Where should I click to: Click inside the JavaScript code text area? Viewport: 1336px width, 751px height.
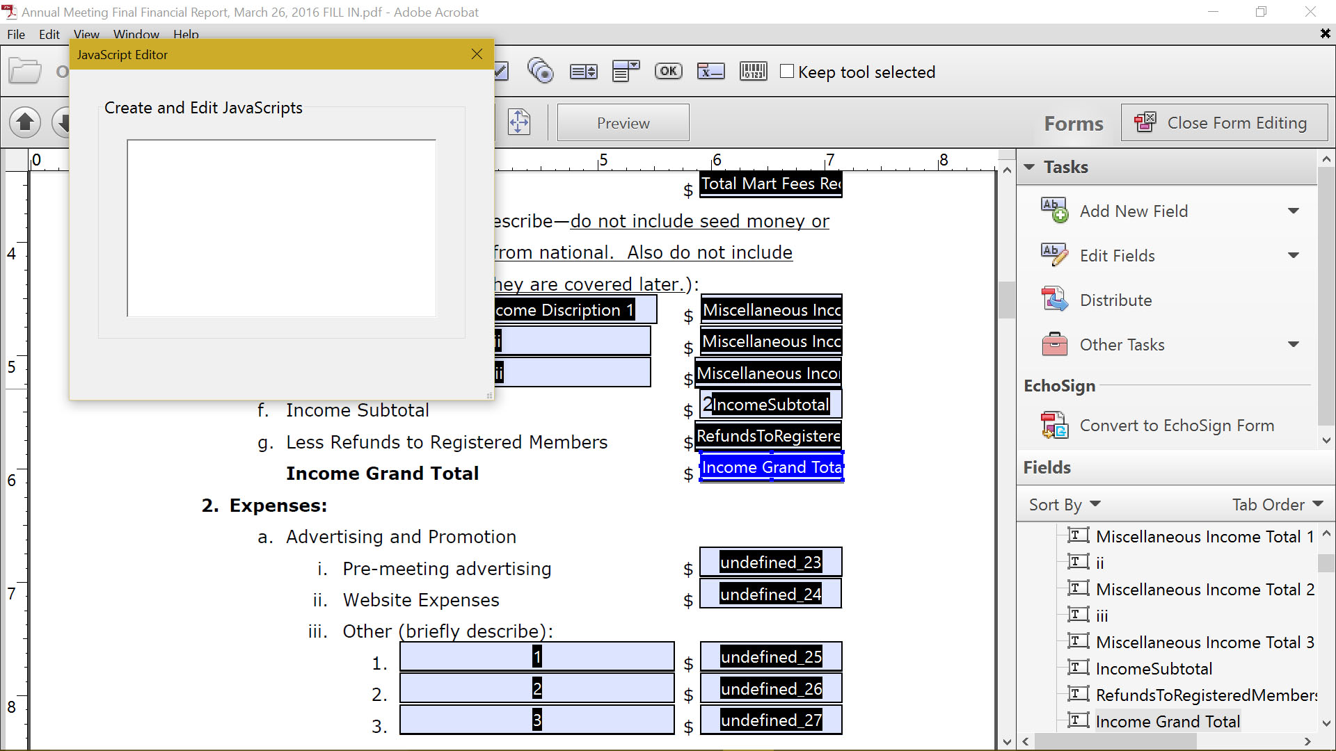tap(281, 228)
